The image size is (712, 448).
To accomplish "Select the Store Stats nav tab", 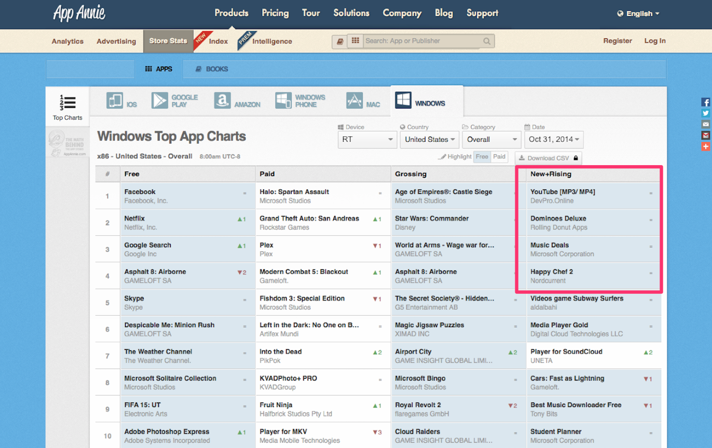I will point(168,41).
